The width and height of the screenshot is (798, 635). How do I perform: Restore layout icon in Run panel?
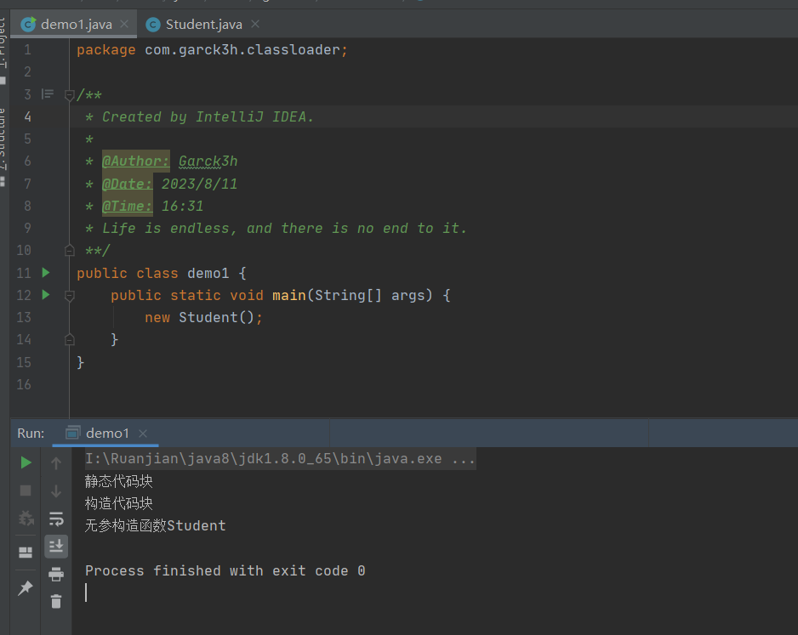26,553
